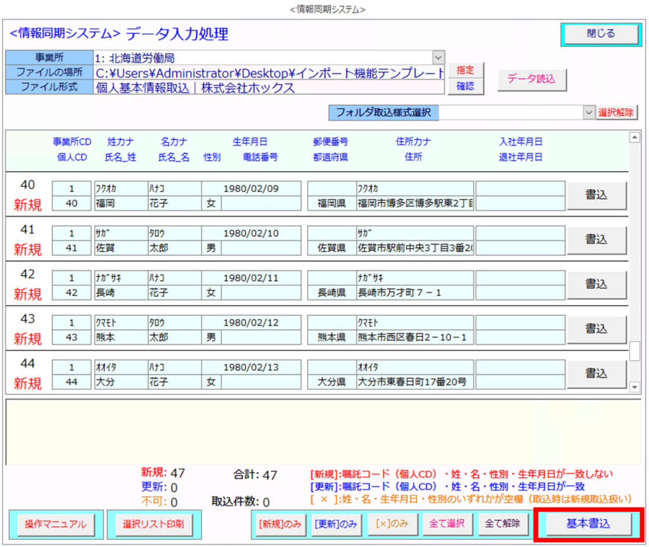649x547 pixels.
Task: Click the 閉じる (close) button
Action: click(x=600, y=34)
